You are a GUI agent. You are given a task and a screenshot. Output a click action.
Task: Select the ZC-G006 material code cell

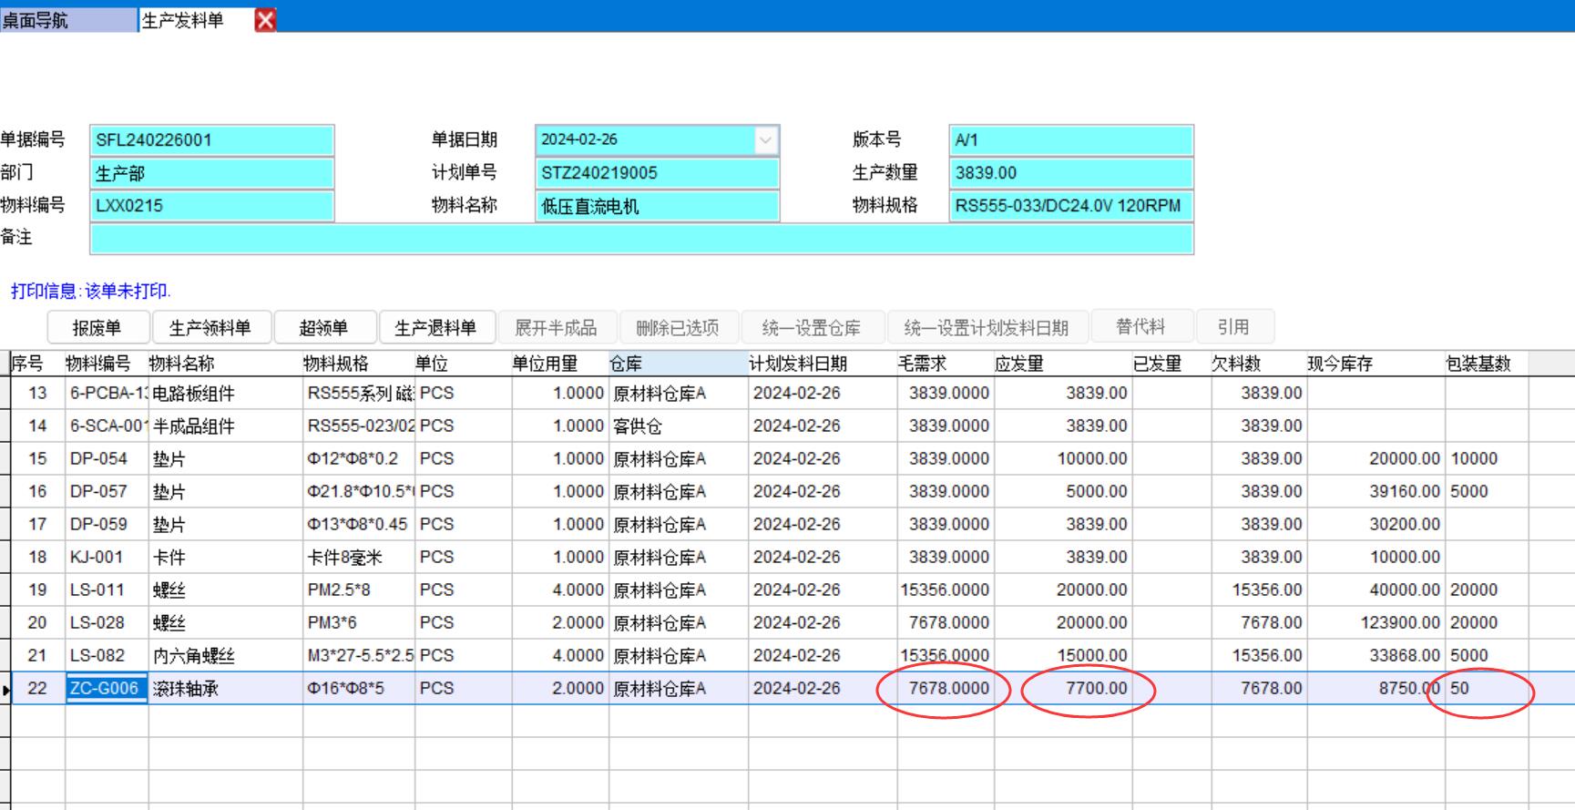click(106, 689)
